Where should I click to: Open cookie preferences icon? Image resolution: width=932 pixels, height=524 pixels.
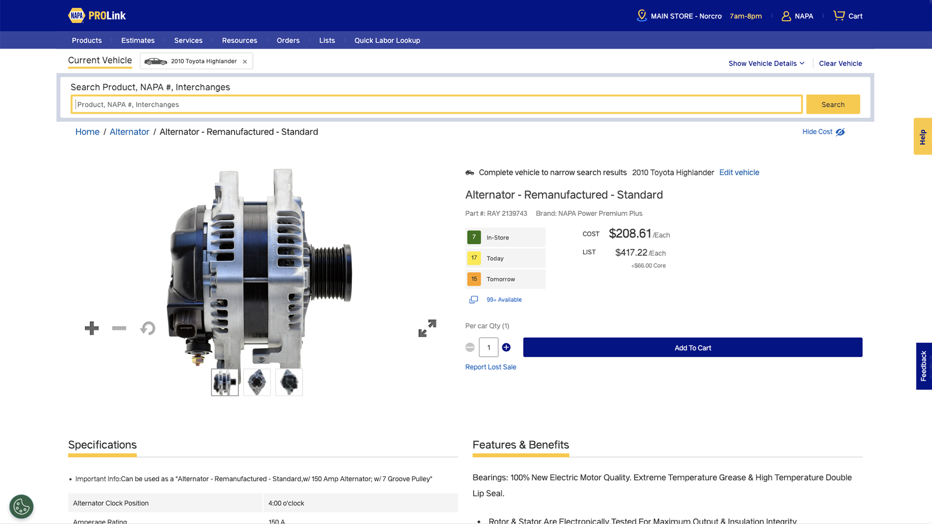click(x=21, y=507)
